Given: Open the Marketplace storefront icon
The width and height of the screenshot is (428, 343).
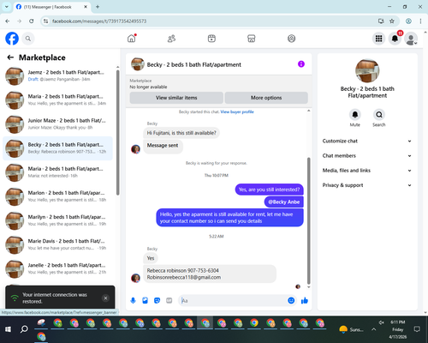Looking at the screenshot, I should (x=252, y=39).
